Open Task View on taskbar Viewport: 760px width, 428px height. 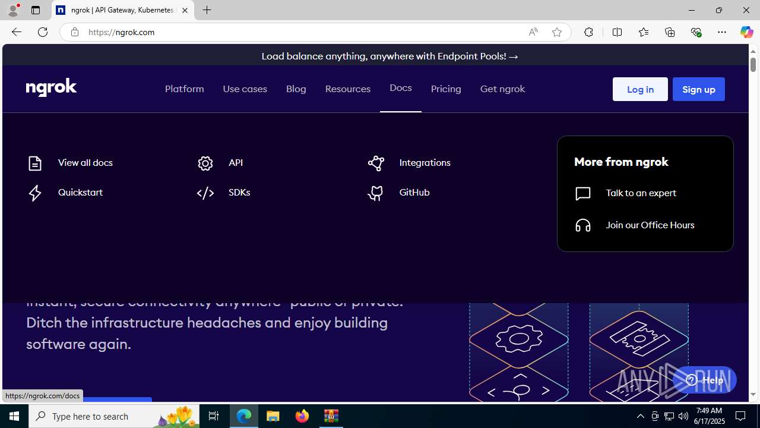pos(214,416)
